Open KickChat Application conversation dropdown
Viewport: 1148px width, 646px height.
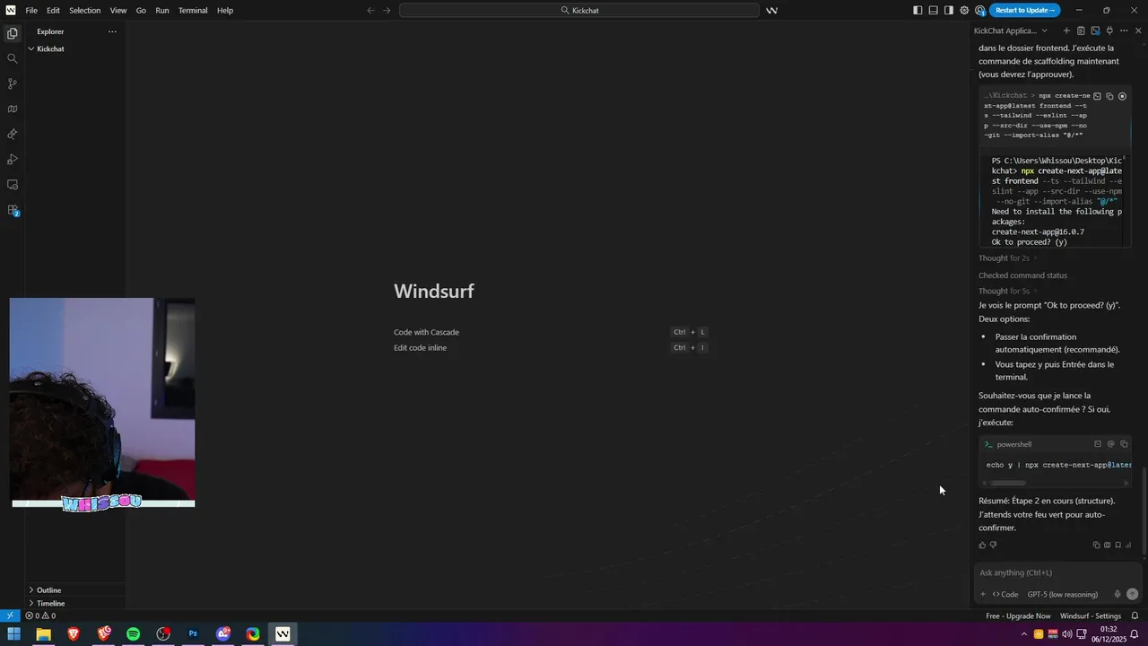pyautogui.click(x=1011, y=31)
